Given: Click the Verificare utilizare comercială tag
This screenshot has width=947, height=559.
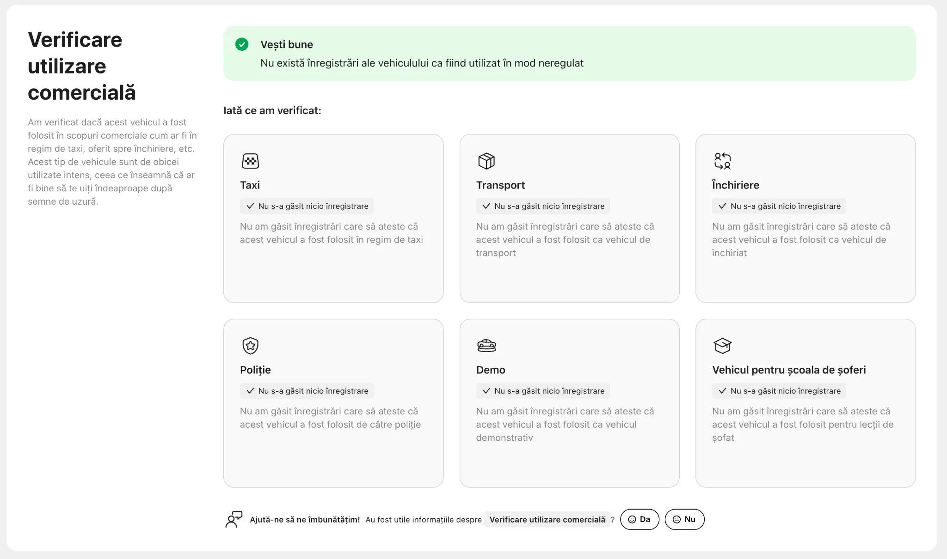Looking at the screenshot, I should 547,519.
